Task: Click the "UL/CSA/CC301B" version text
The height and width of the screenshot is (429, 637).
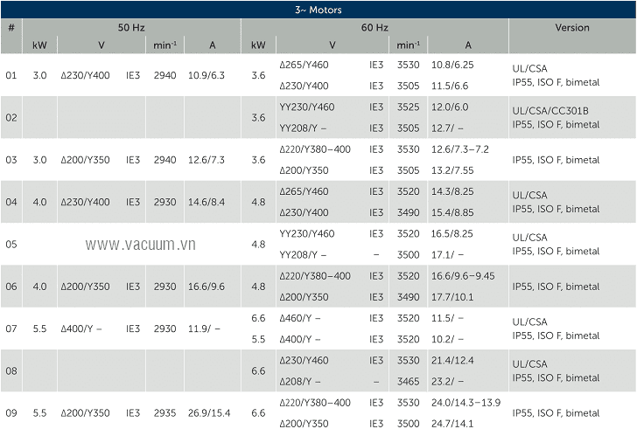Action: click(550, 111)
